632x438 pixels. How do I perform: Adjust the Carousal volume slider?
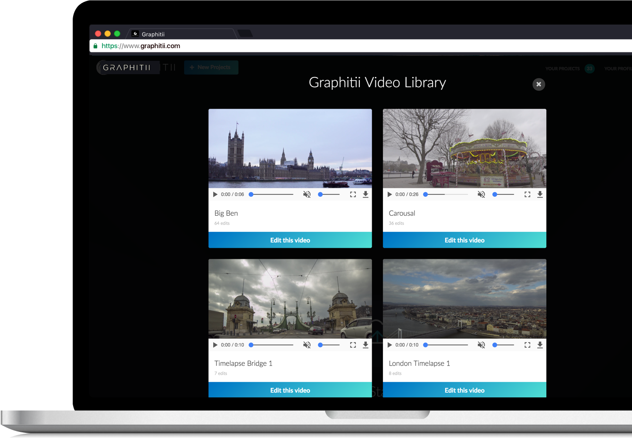pos(503,194)
